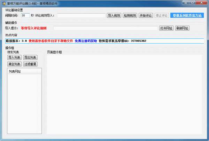
Task: Clear the list with 清空列表
Action: 14,64
